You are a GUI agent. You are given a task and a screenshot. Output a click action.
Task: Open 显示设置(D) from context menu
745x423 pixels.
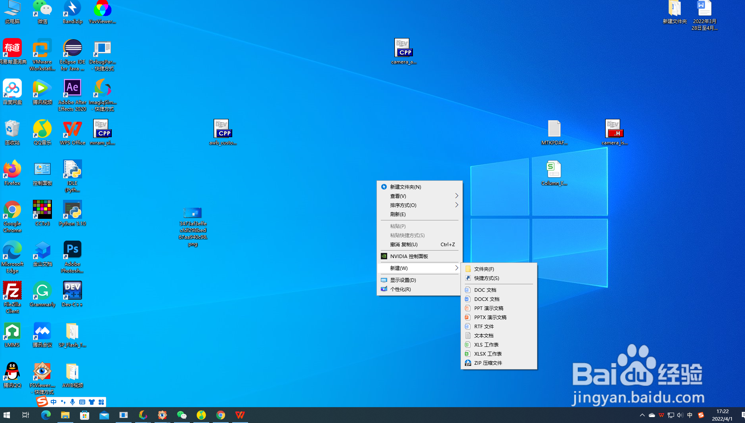tap(419, 280)
